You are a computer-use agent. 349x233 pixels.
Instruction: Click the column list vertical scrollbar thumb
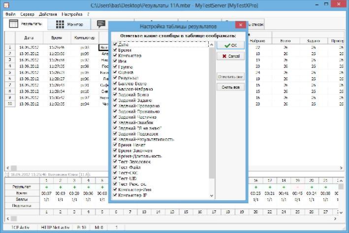pos(212,113)
